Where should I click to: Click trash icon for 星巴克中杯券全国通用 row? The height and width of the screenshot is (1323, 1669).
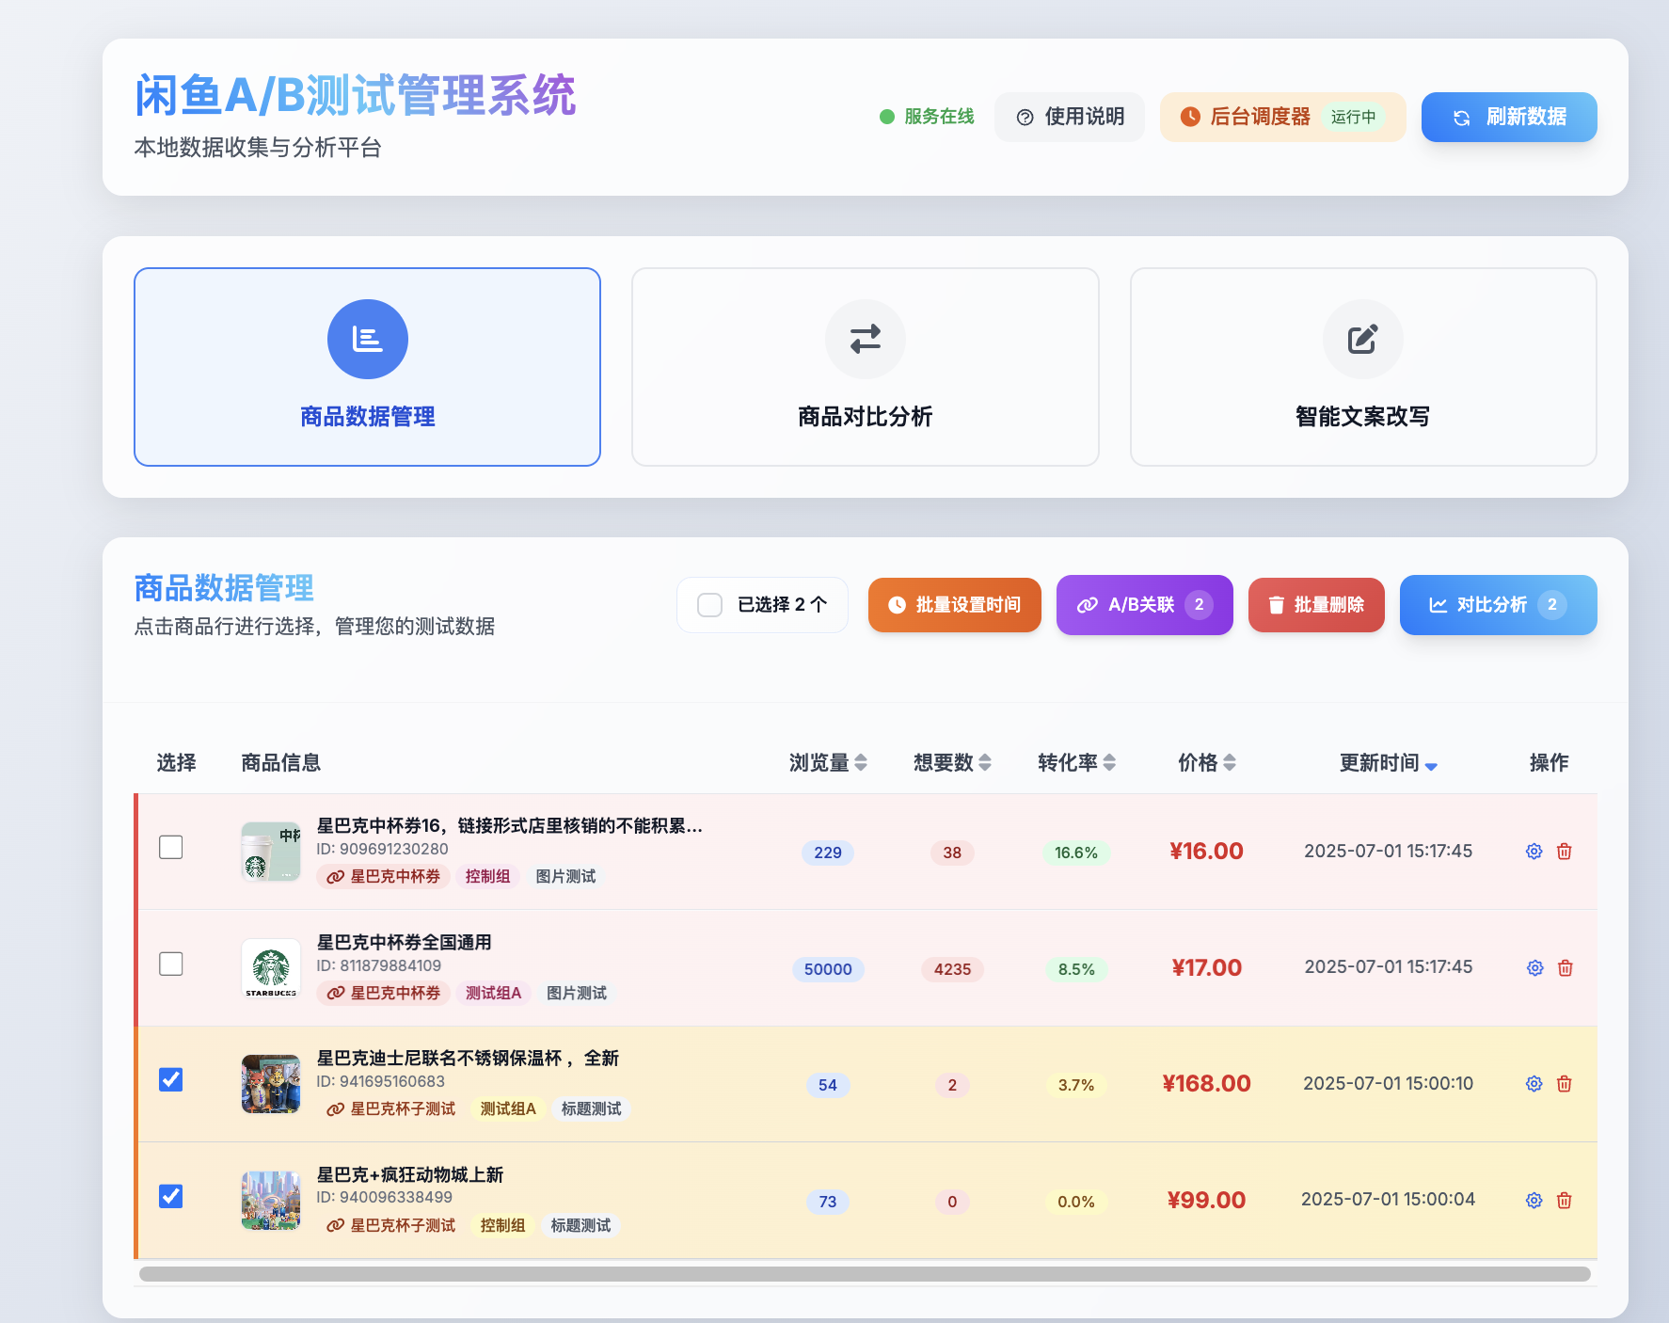(x=1565, y=968)
